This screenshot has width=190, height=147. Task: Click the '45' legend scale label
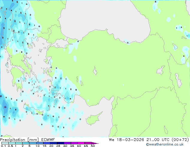click(86, 146)
